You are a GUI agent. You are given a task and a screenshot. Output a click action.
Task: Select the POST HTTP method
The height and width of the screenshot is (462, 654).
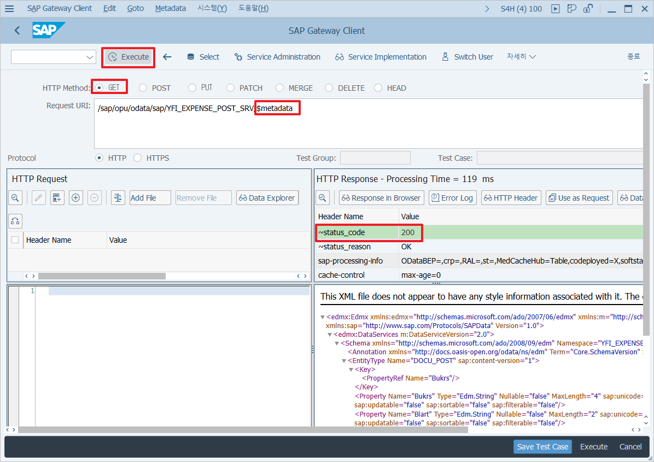pos(143,88)
